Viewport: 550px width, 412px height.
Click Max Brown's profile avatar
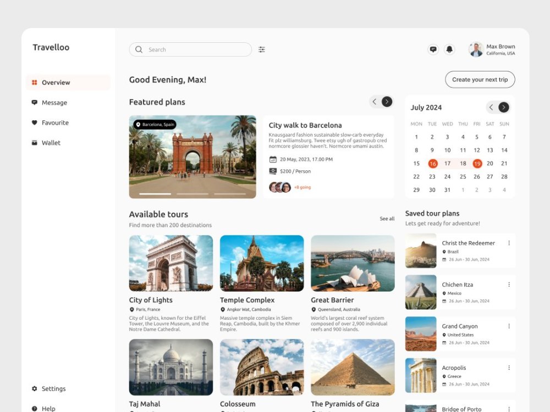476,49
